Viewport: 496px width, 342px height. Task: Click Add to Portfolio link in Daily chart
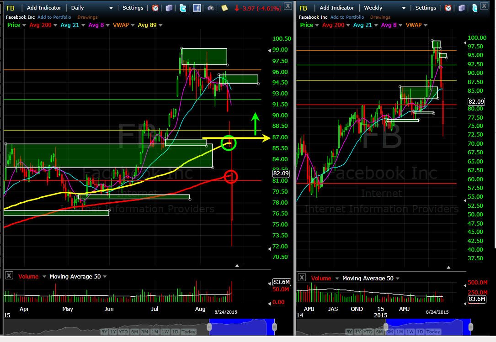point(54,17)
